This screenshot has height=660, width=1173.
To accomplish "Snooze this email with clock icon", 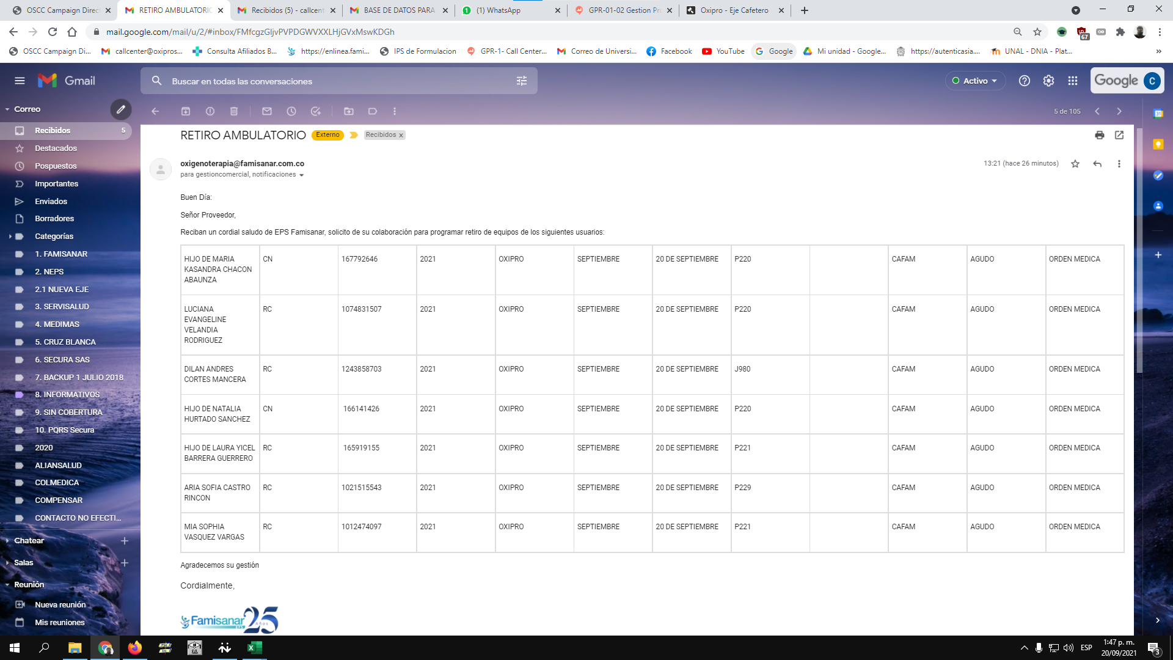I will (291, 111).
